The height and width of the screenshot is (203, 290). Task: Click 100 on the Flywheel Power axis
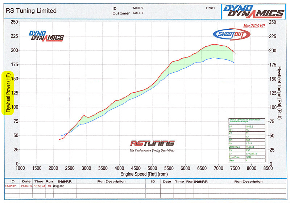tap(14, 107)
